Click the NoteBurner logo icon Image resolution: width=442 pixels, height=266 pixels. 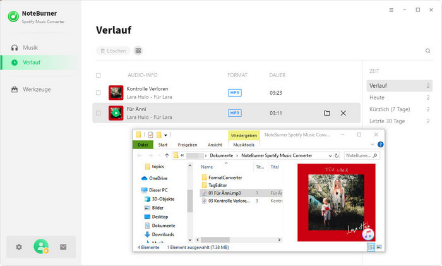(x=13, y=16)
